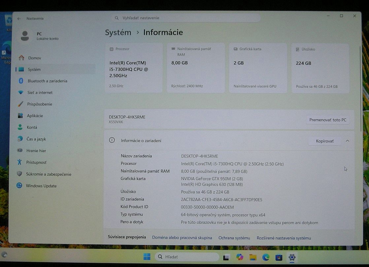Open Ochrana systému link
This screenshot has height=267, width=369.
coord(234,238)
